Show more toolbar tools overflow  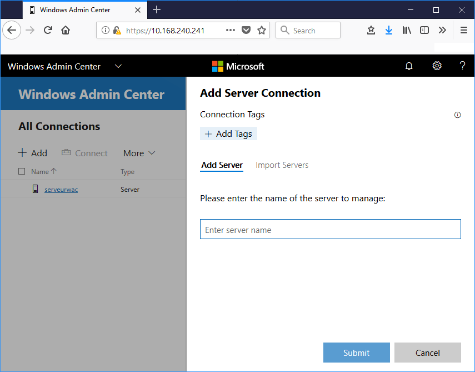[442, 30]
